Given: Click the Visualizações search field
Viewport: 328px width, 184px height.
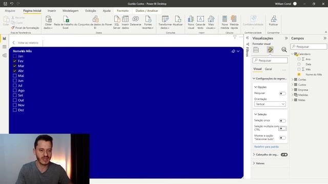Looking at the screenshot, I should [270, 60].
